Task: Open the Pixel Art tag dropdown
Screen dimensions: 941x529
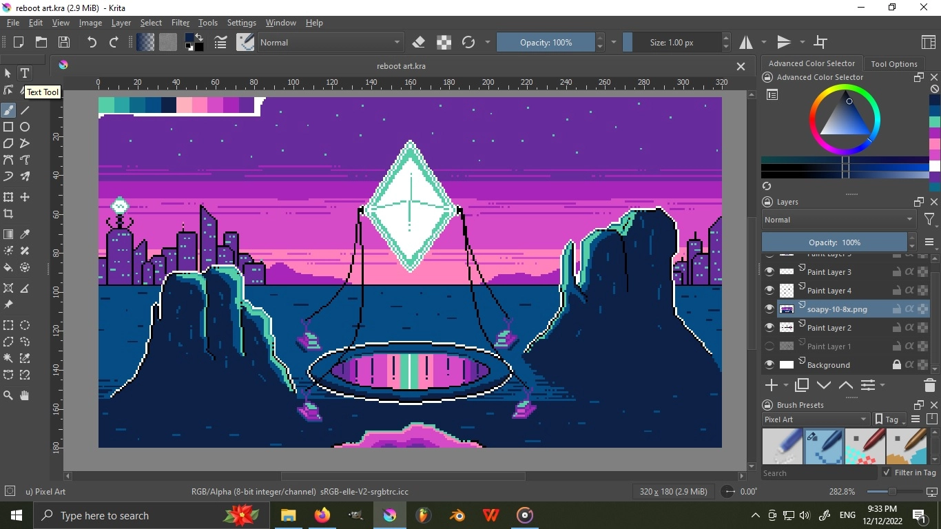Action: pos(816,419)
